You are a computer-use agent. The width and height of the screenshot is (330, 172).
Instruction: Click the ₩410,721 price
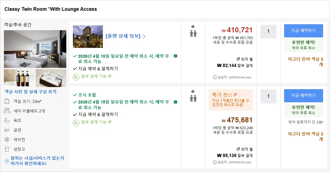click(x=237, y=30)
